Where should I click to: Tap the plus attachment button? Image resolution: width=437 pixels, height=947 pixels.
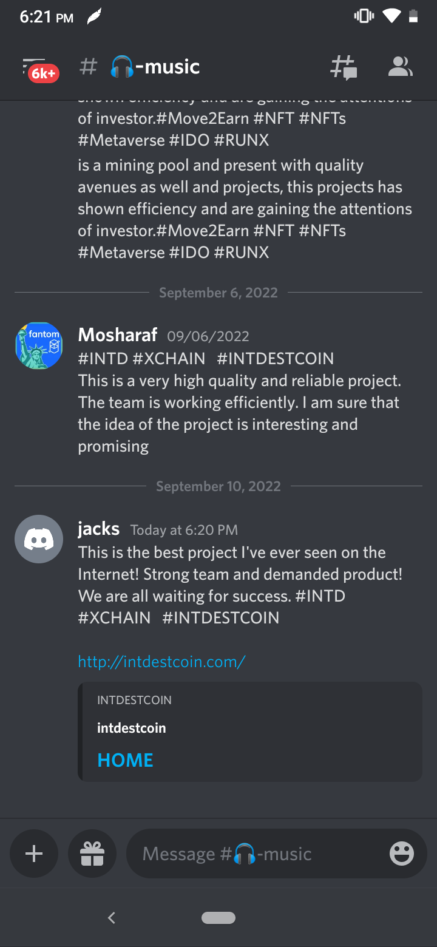[34, 854]
